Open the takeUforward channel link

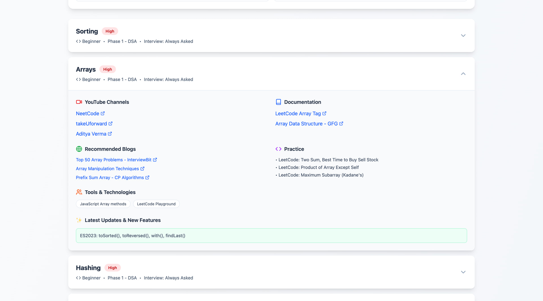[91, 124]
